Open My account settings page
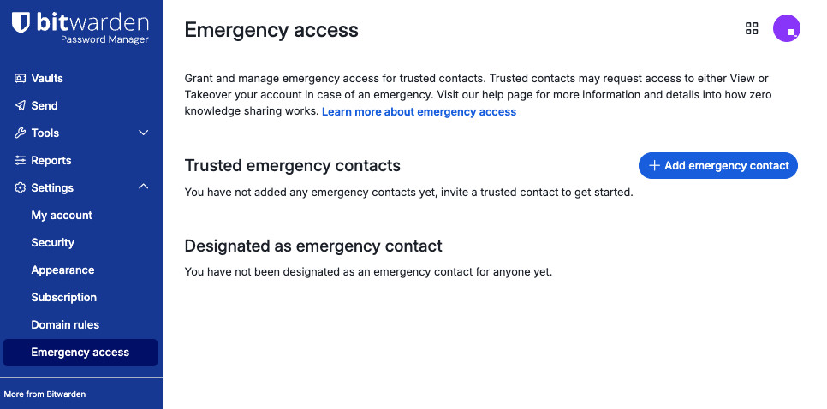Image resolution: width=827 pixels, height=409 pixels. (x=62, y=215)
